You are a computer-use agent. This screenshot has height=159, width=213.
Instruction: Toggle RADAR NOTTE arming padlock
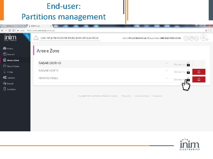(x=188, y=72)
